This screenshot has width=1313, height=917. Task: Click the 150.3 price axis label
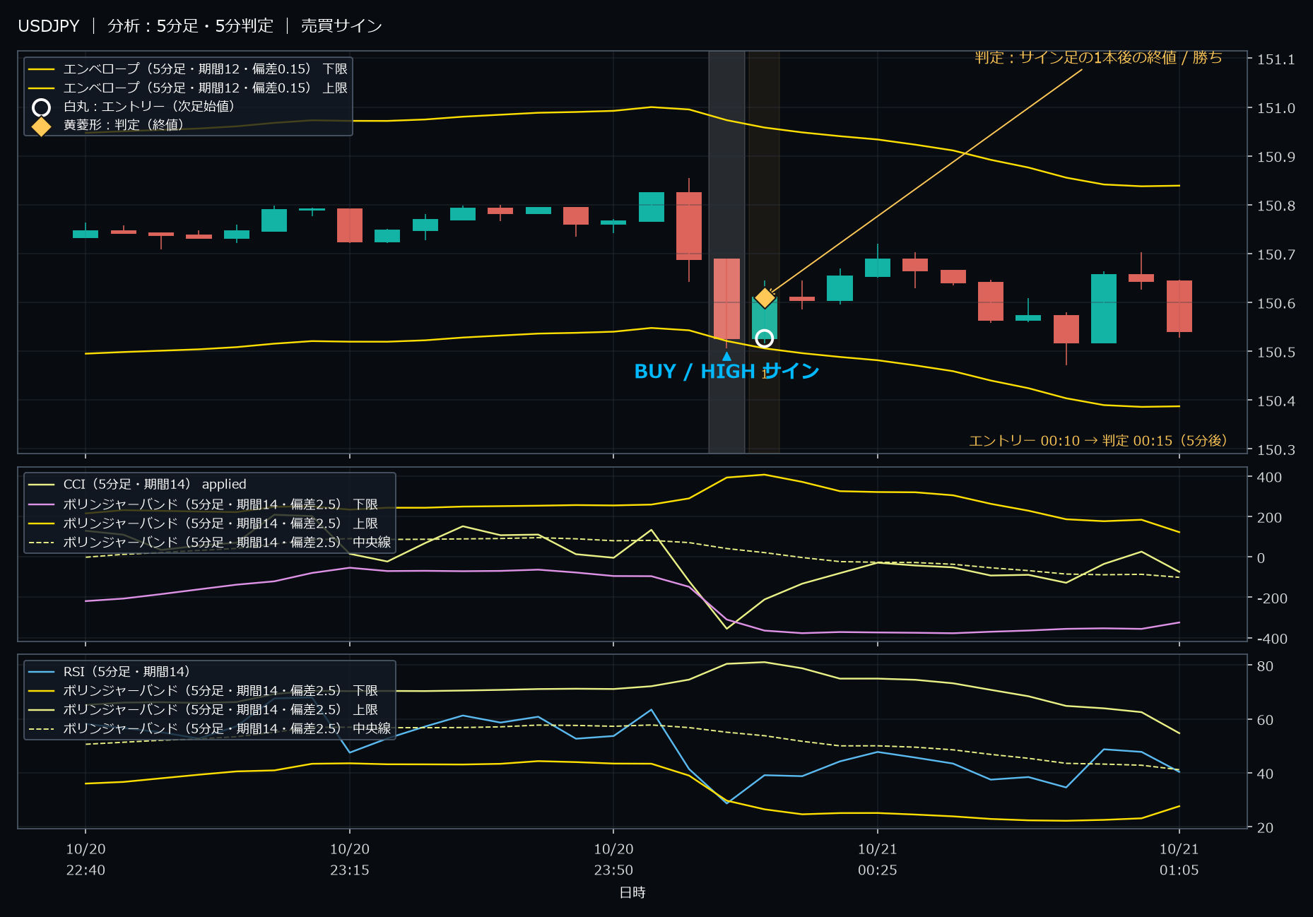point(1276,450)
